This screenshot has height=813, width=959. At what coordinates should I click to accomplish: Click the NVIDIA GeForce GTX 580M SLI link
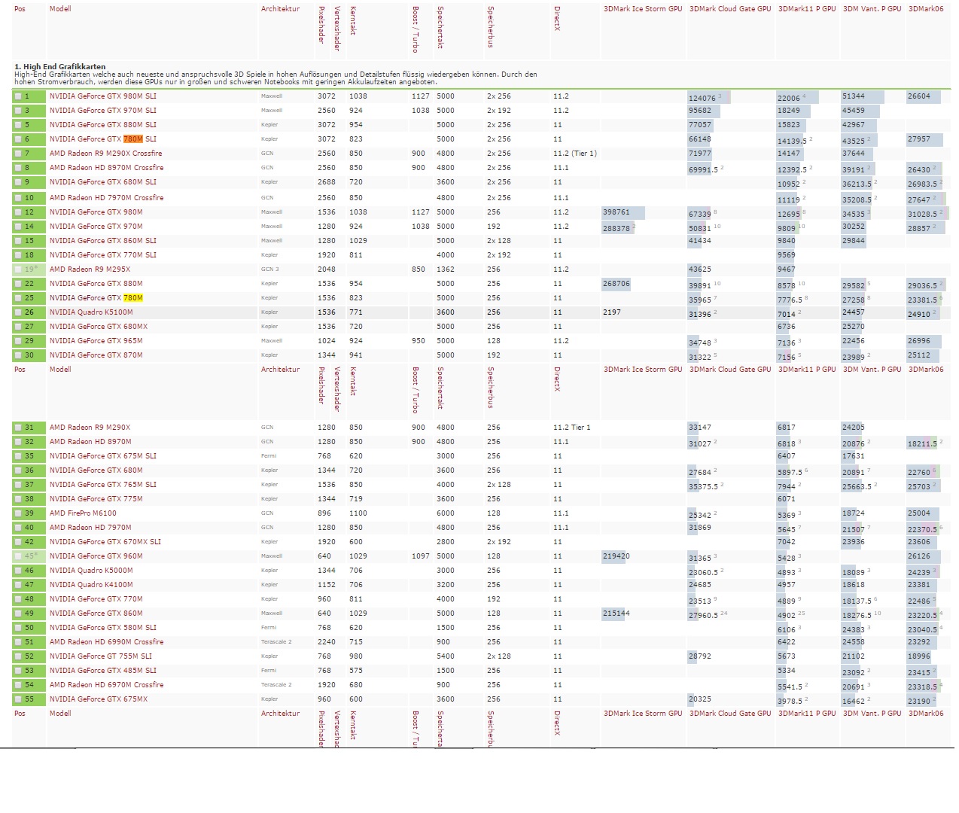point(103,628)
